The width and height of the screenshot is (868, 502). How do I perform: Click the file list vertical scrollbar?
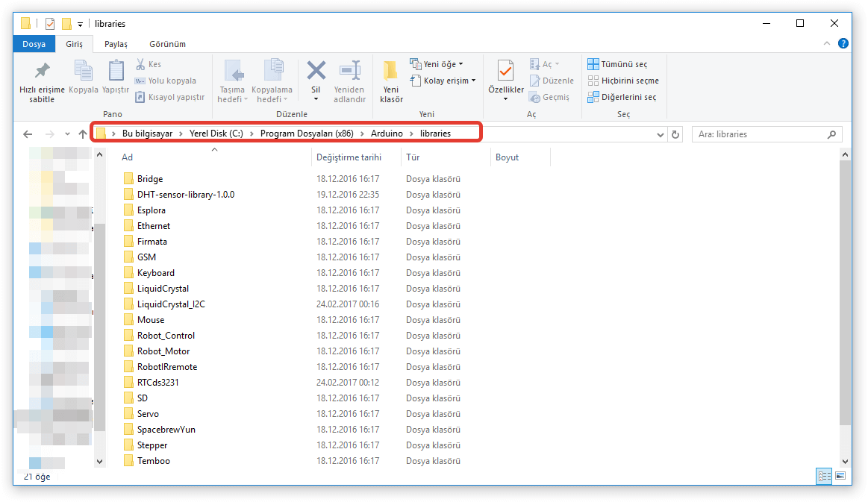tap(845, 293)
